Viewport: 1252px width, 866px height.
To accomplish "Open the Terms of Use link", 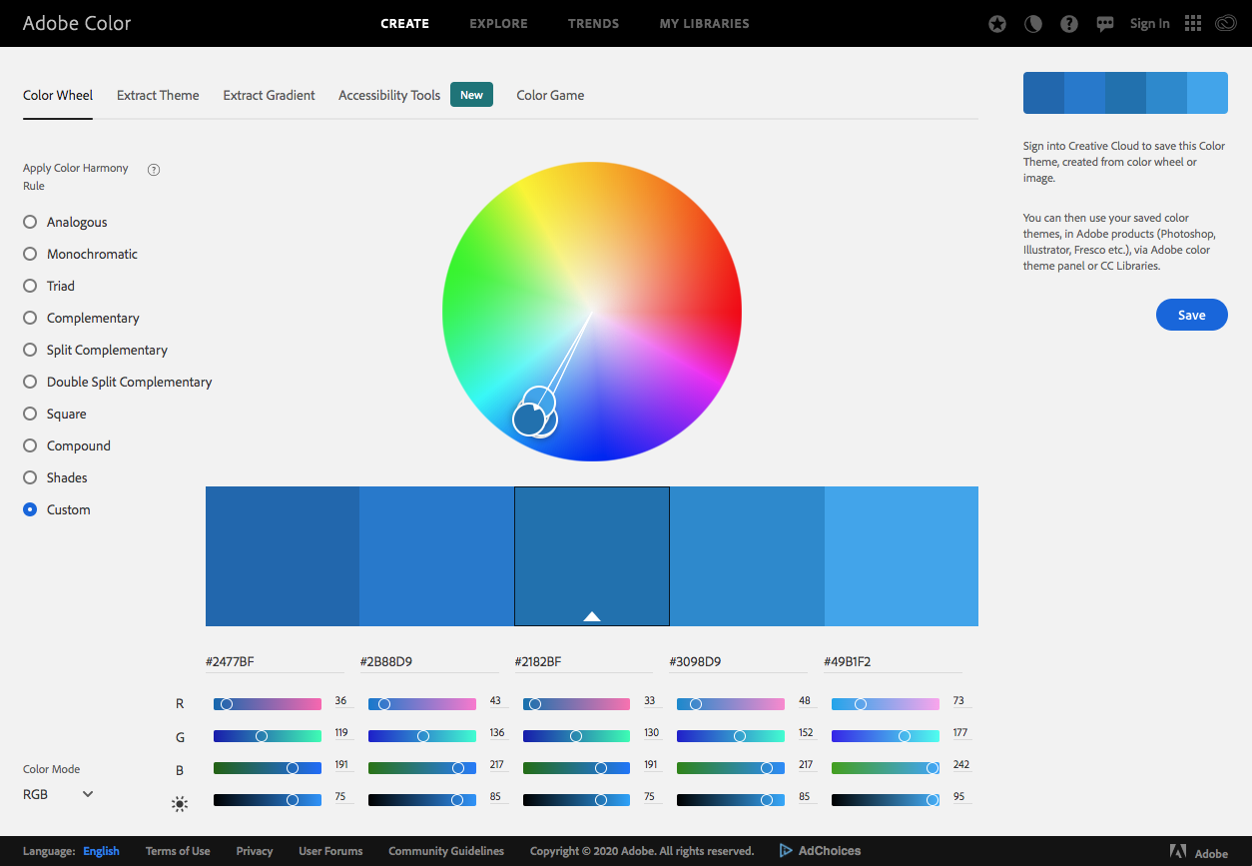I will 178,851.
